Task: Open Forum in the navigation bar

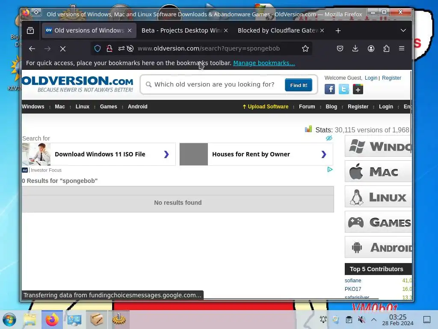Action: coord(307,107)
